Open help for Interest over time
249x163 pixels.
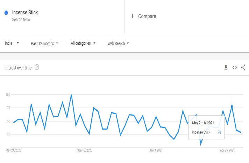[37, 67]
